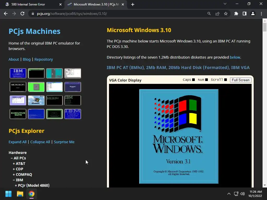Open the Windows 95 flag clouds thumbnail
Image resolution: width=267 pixels, height=200 pixels.
click(x=36, y=100)
